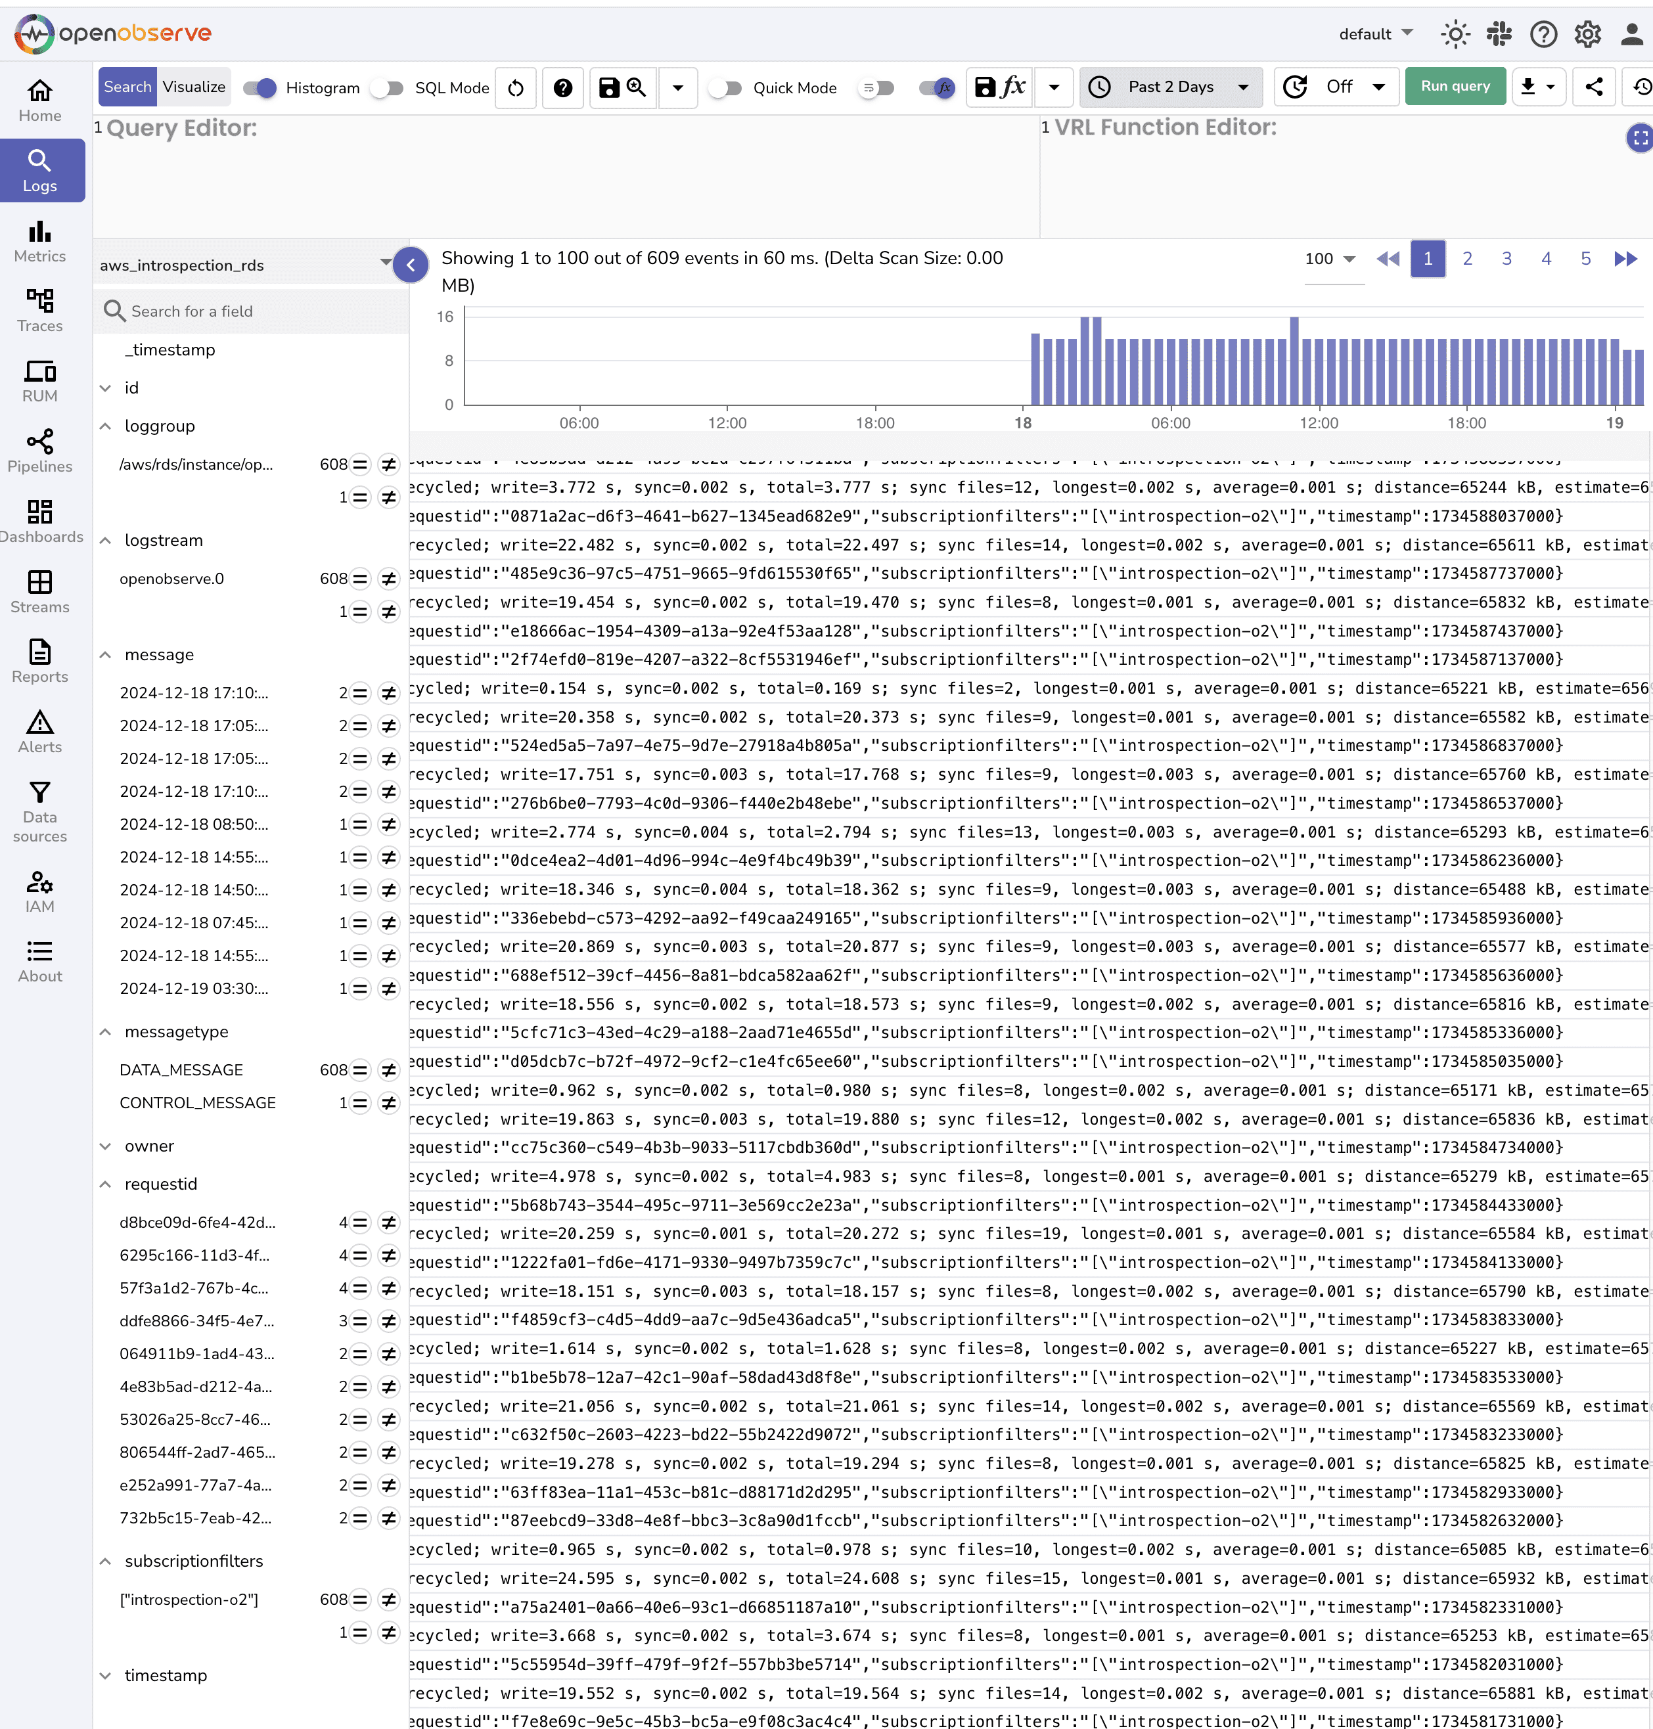Viewport: 1653px width, 1729px height.
Task: Toggle dark mode with the sun icon
Action: [x=1455, y=34]
